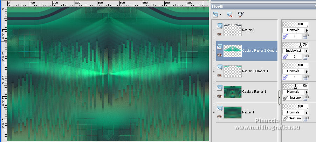This screenshot has height=142, width=316.
Task: Click raster type icon of Raster 2 Ombra 1
Action: tap(219, 67)
